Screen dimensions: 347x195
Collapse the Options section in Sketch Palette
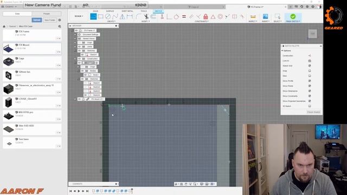(x=282, y=50)
